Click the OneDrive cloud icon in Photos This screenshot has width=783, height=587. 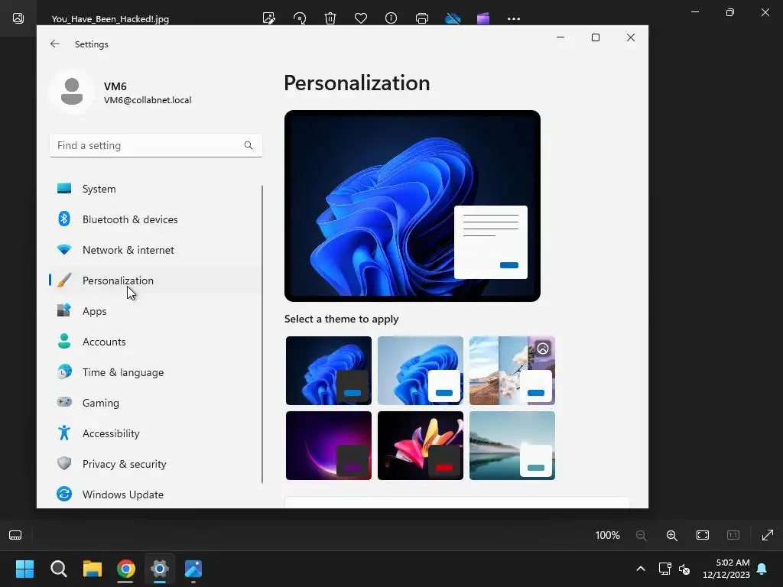click(453, 18)
